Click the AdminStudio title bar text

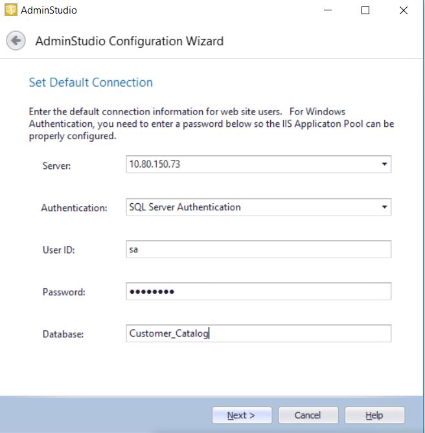(49, 10)
